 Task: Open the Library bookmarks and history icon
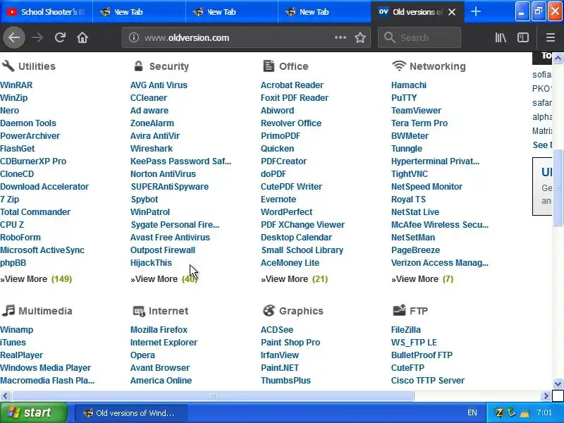click(x=501, y=37)
